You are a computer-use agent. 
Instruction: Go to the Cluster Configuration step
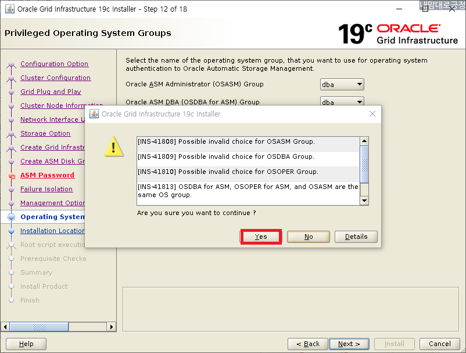(56, 78)
